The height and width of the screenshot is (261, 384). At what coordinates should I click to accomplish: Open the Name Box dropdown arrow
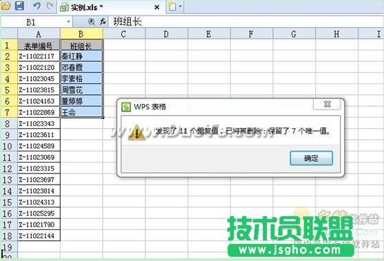(68, 22)
